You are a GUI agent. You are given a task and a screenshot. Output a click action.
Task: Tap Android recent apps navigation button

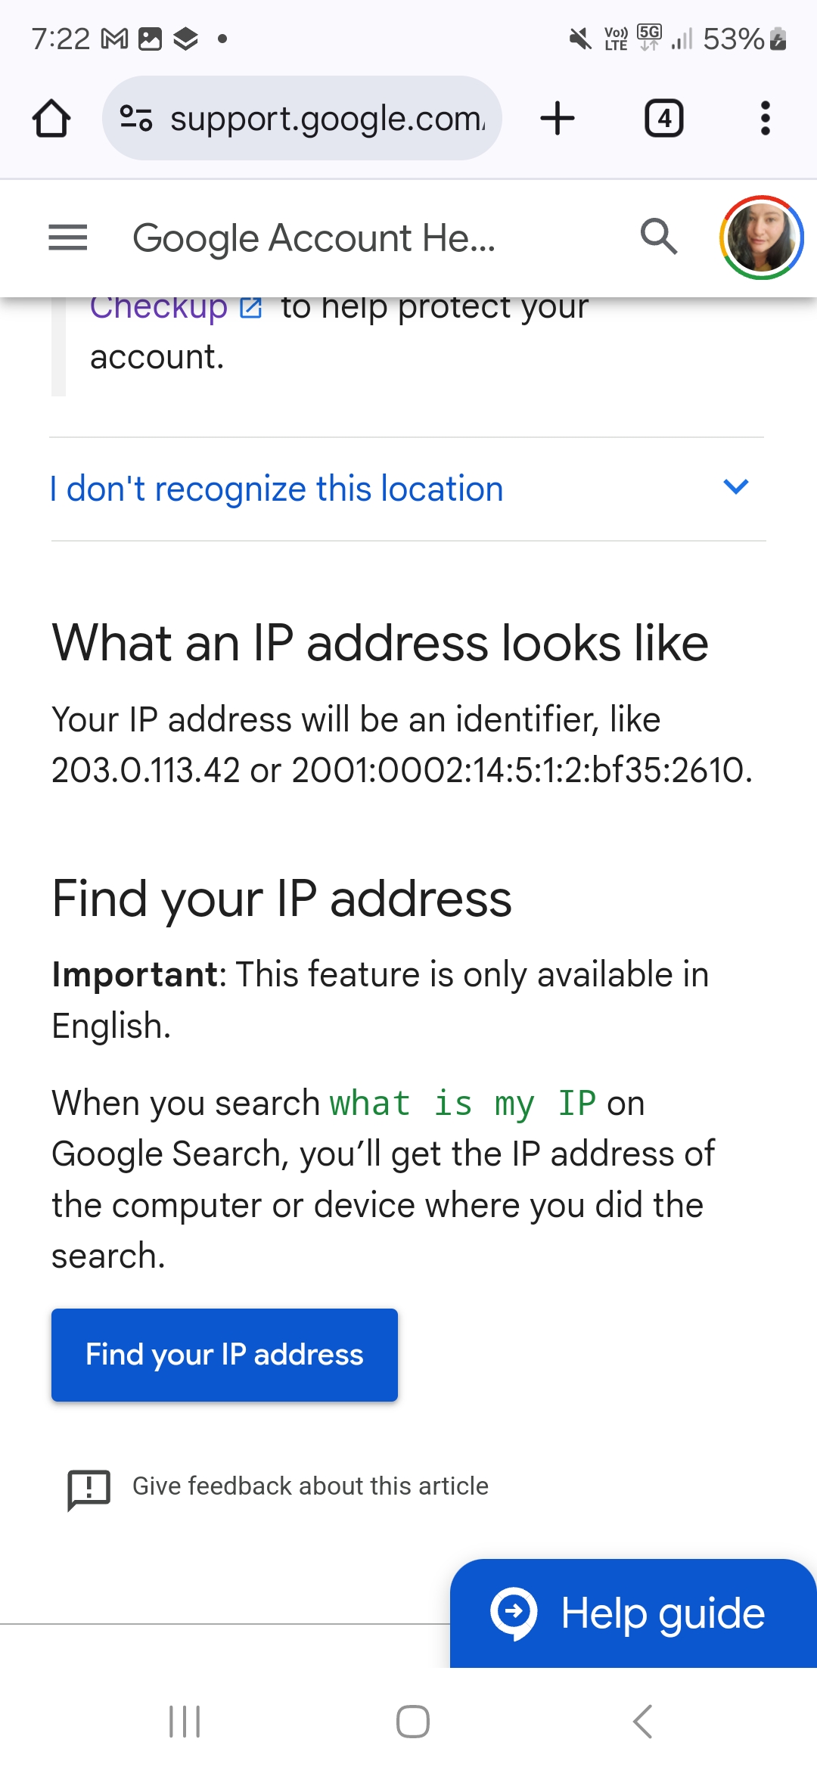point(185,1722)
